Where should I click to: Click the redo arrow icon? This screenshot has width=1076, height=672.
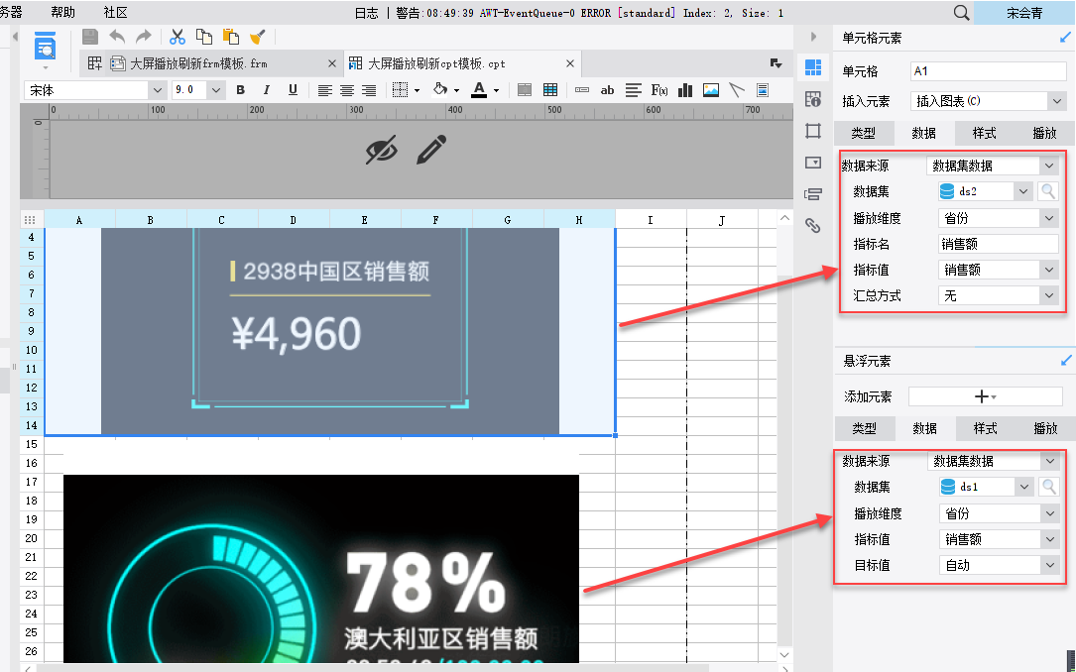[143, 37]
